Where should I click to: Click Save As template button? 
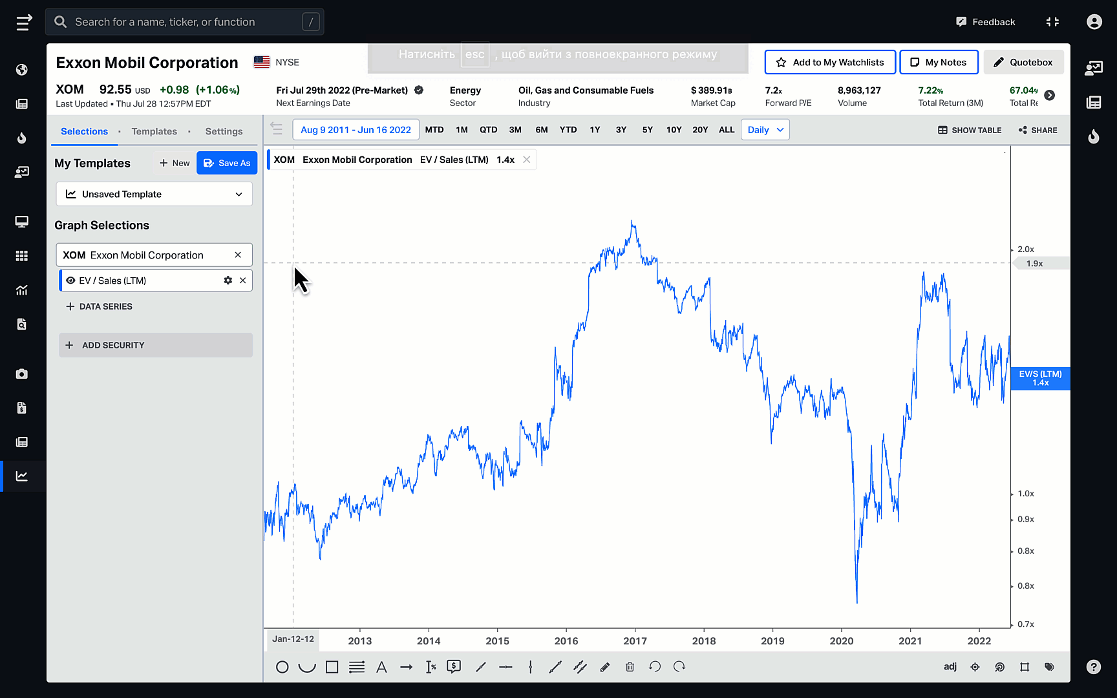(x=227, y=163)
